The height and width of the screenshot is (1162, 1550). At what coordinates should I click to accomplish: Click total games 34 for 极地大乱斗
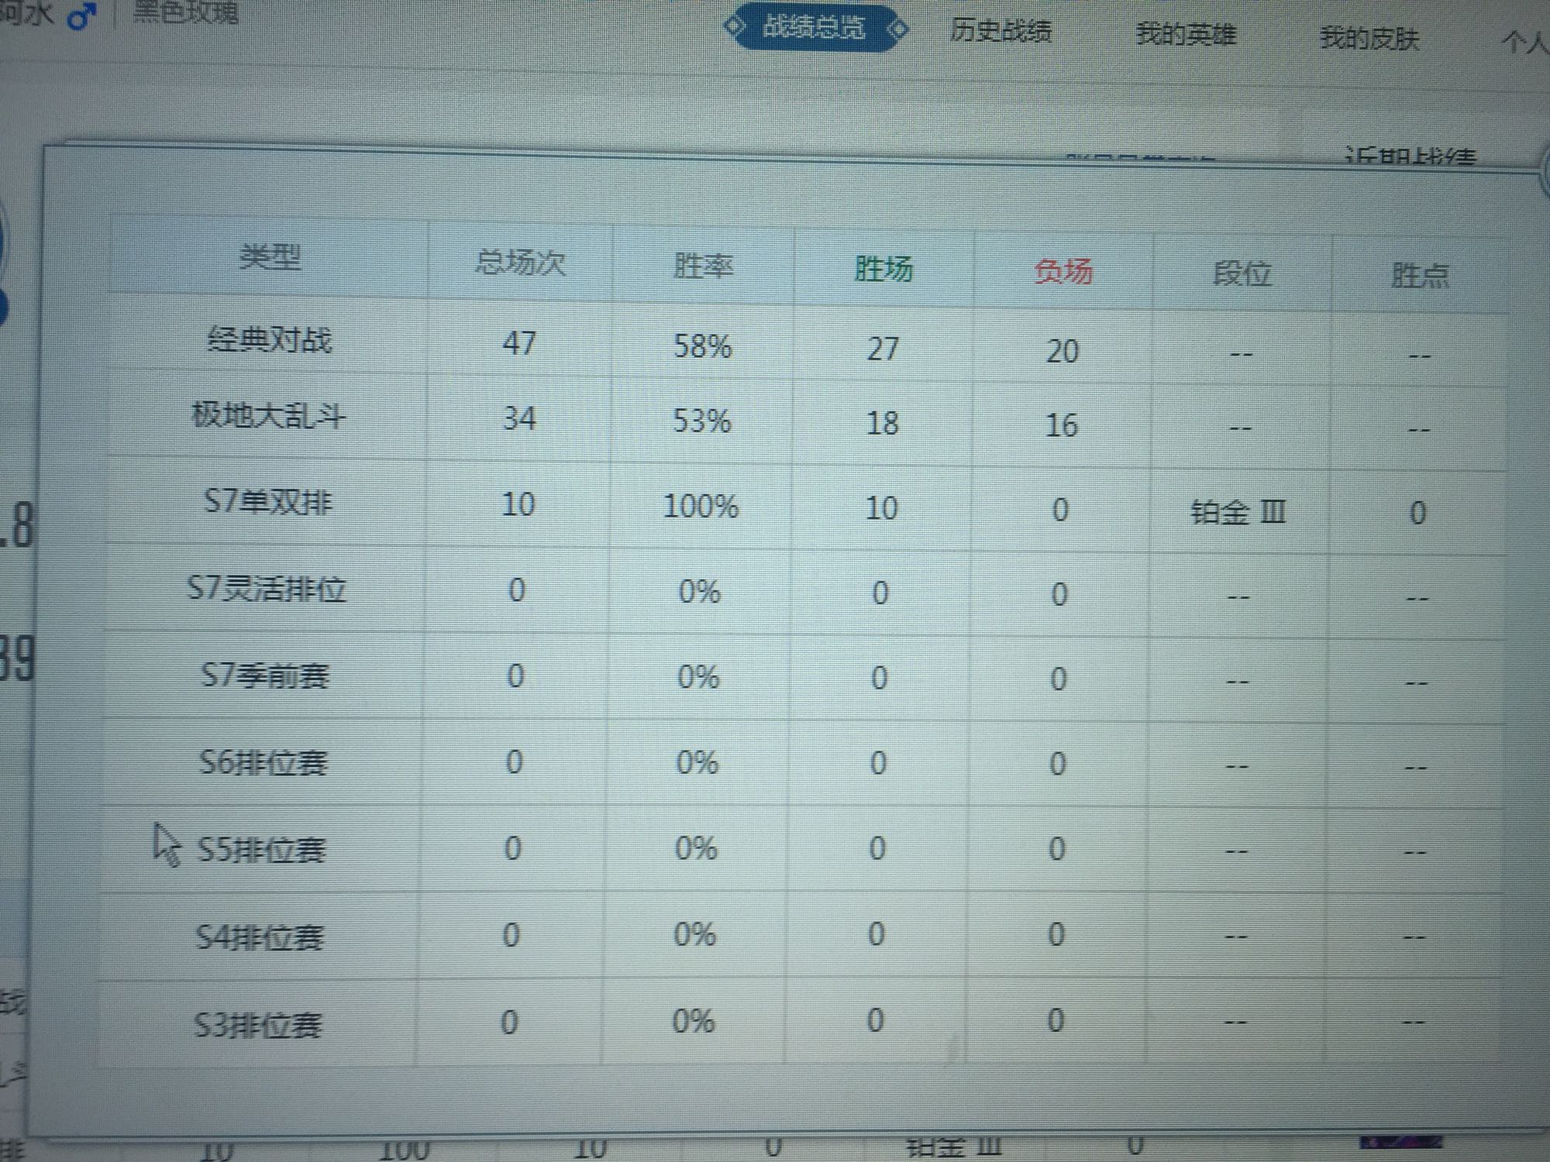518,419
